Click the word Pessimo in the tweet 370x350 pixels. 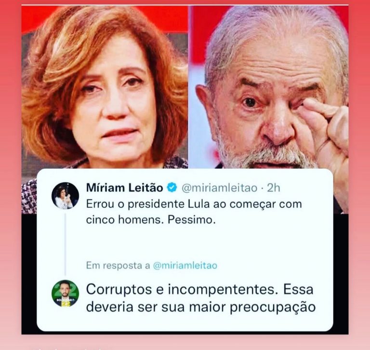tap(192, 220)
